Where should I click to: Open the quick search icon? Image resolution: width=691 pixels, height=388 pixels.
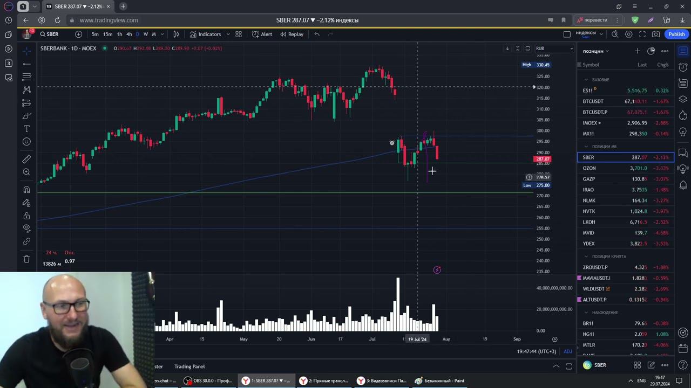(615, 34)
